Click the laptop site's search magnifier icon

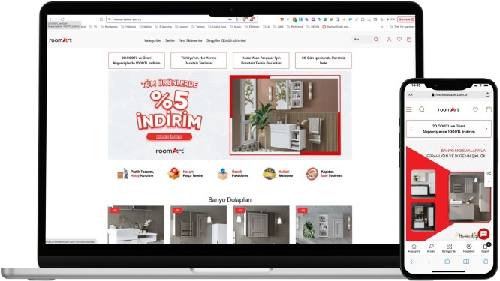click(376, 40)
